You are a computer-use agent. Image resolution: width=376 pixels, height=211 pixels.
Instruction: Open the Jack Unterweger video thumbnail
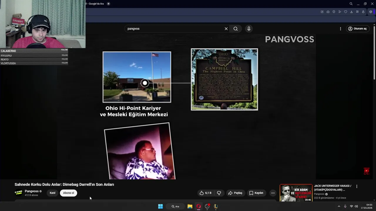click(x=296, y=193)
